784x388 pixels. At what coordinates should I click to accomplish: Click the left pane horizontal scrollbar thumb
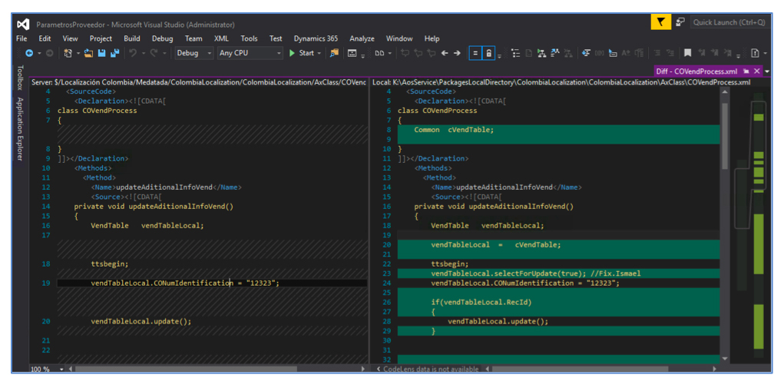(x=186, y=369)
